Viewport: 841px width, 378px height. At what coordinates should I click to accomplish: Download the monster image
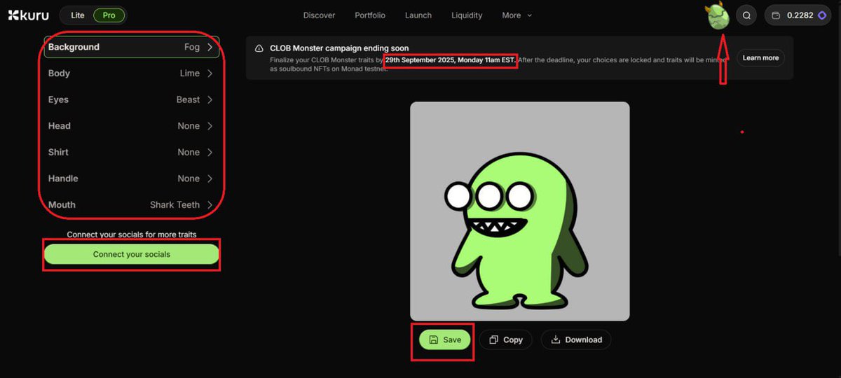(576, 339)
